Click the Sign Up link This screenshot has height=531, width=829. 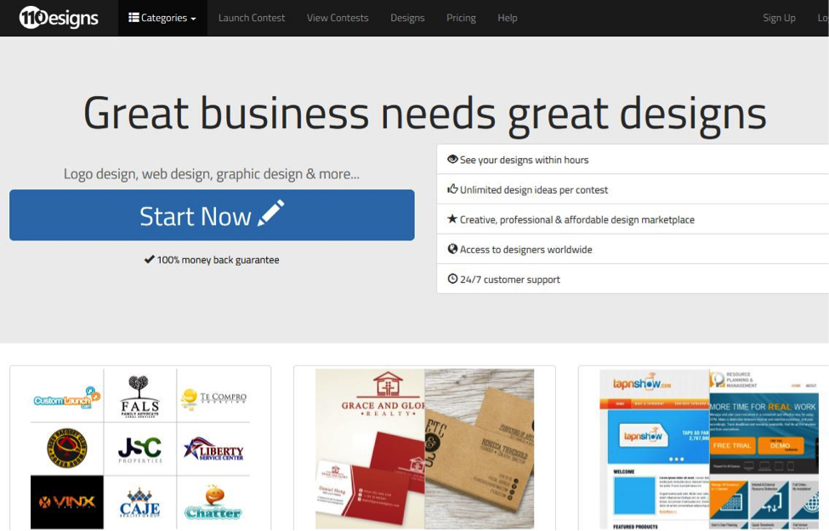click(778, 17)
